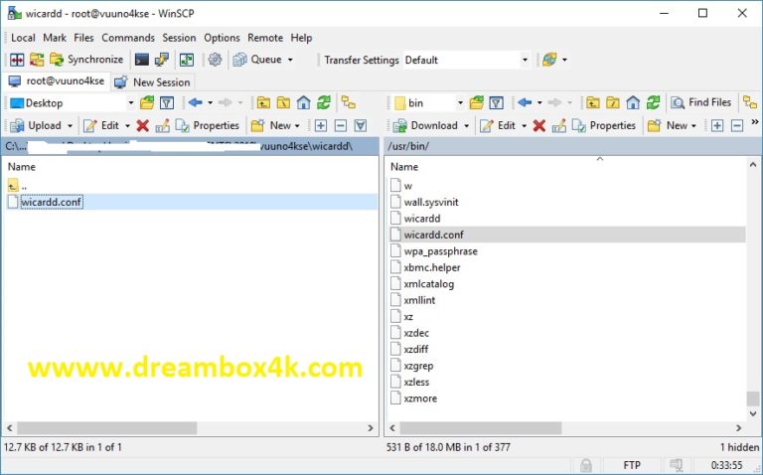Open the terminal console icon

point(142,60)
